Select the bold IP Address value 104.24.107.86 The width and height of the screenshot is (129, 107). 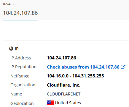coord(61,58)
